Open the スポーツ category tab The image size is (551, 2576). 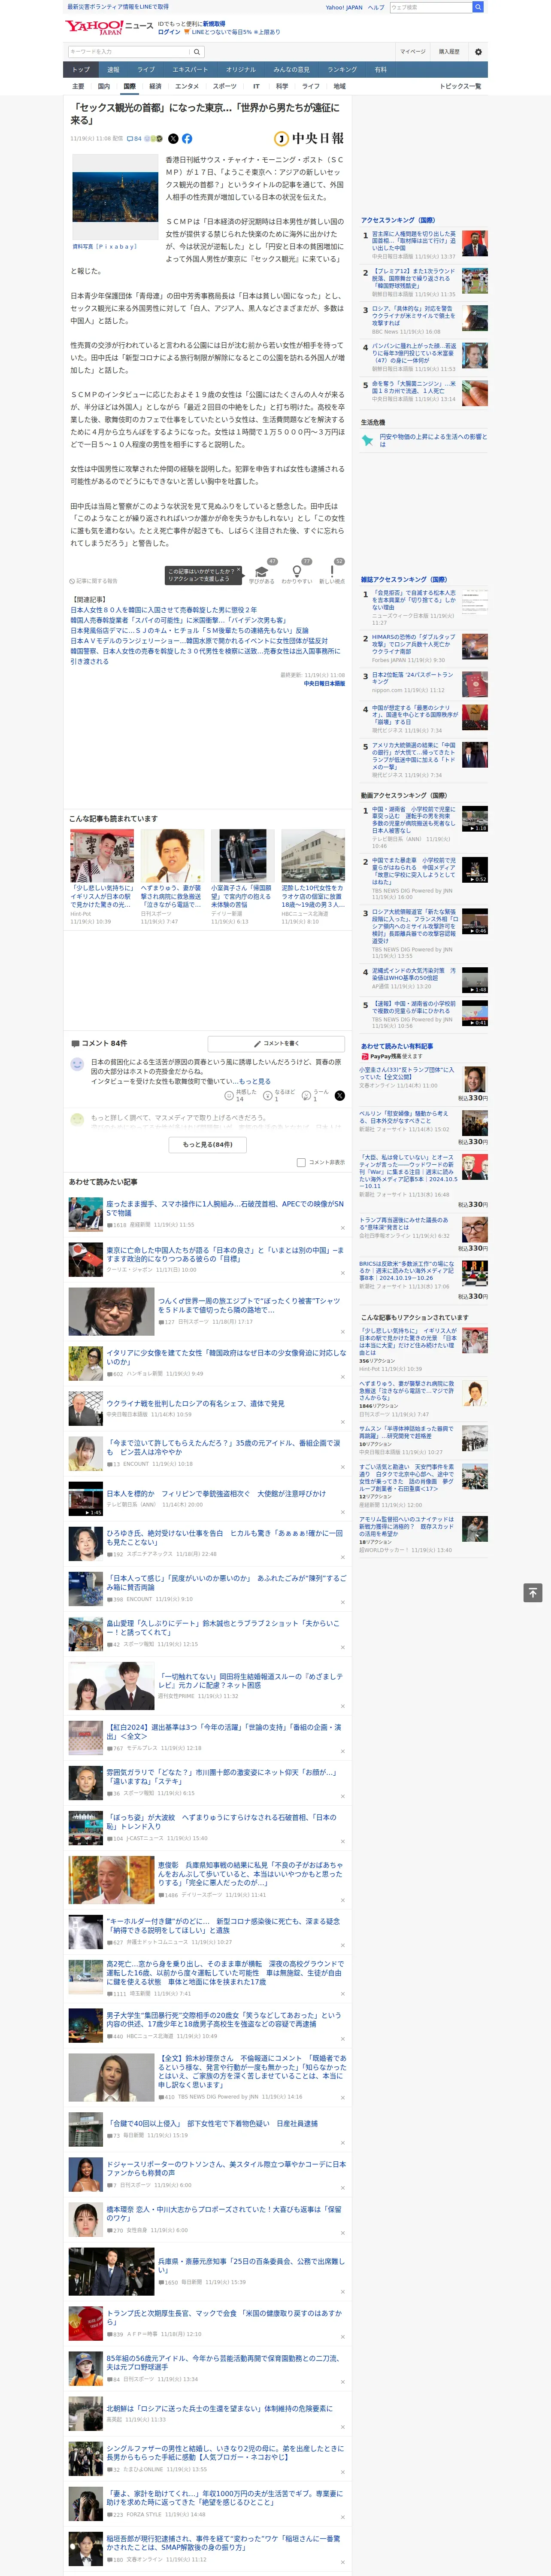(x=225, y=86)
